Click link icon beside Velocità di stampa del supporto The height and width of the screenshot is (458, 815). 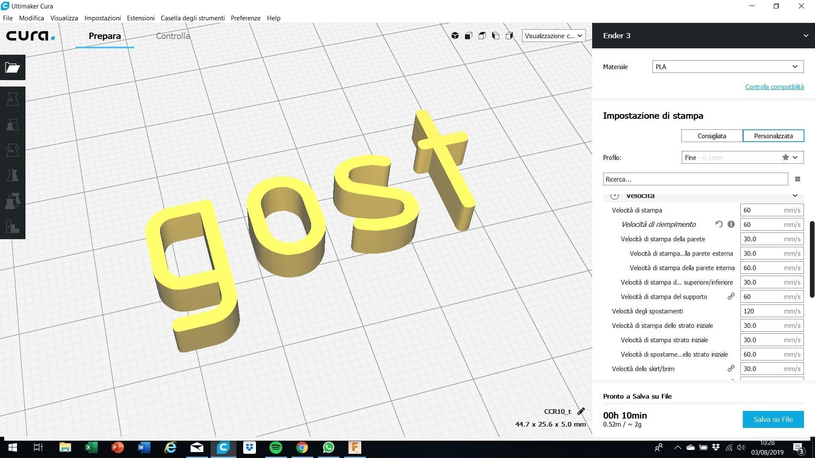pyautogui.click(x=731, y=296)
